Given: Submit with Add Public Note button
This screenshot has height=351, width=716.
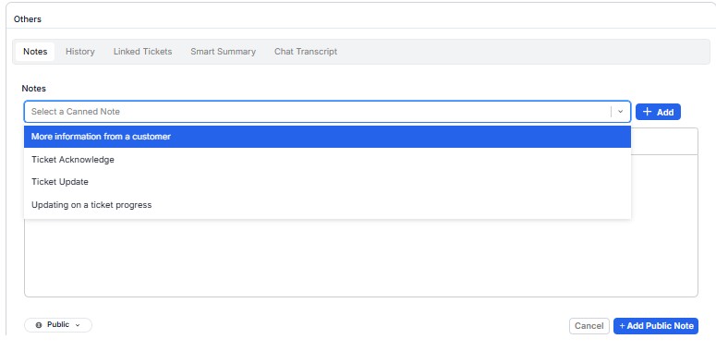Looking at the screenshot, I should pos(656,326).
